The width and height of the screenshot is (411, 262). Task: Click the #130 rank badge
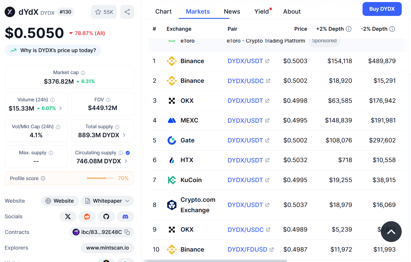coord(66,12)
